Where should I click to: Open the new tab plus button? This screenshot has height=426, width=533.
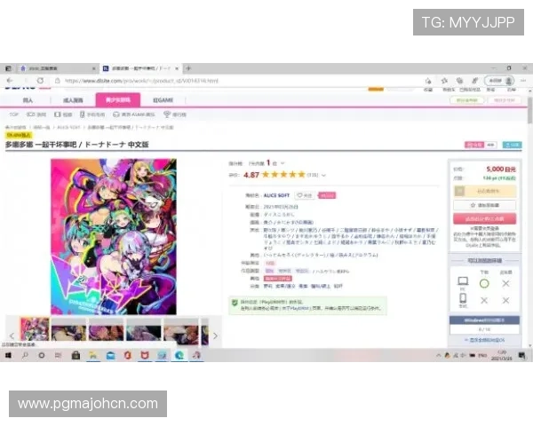click(x=188, y=68)
